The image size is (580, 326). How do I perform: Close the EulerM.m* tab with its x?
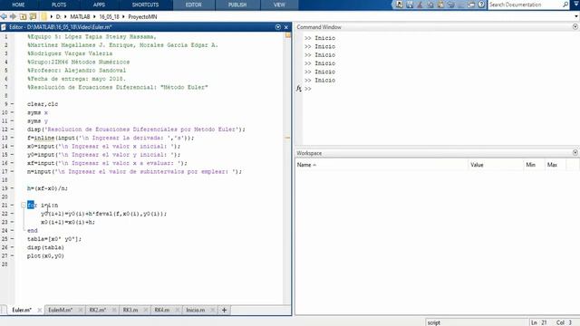[x=80, y=310]
